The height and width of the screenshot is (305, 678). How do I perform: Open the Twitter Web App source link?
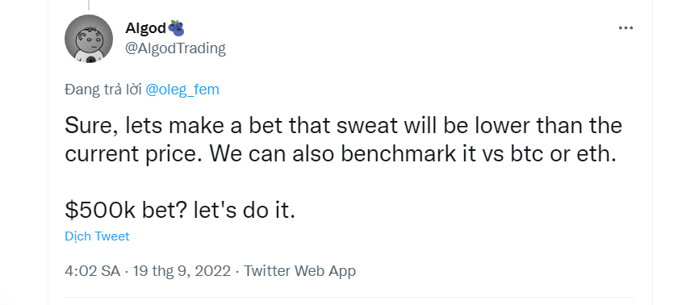[x=299, y=271]
